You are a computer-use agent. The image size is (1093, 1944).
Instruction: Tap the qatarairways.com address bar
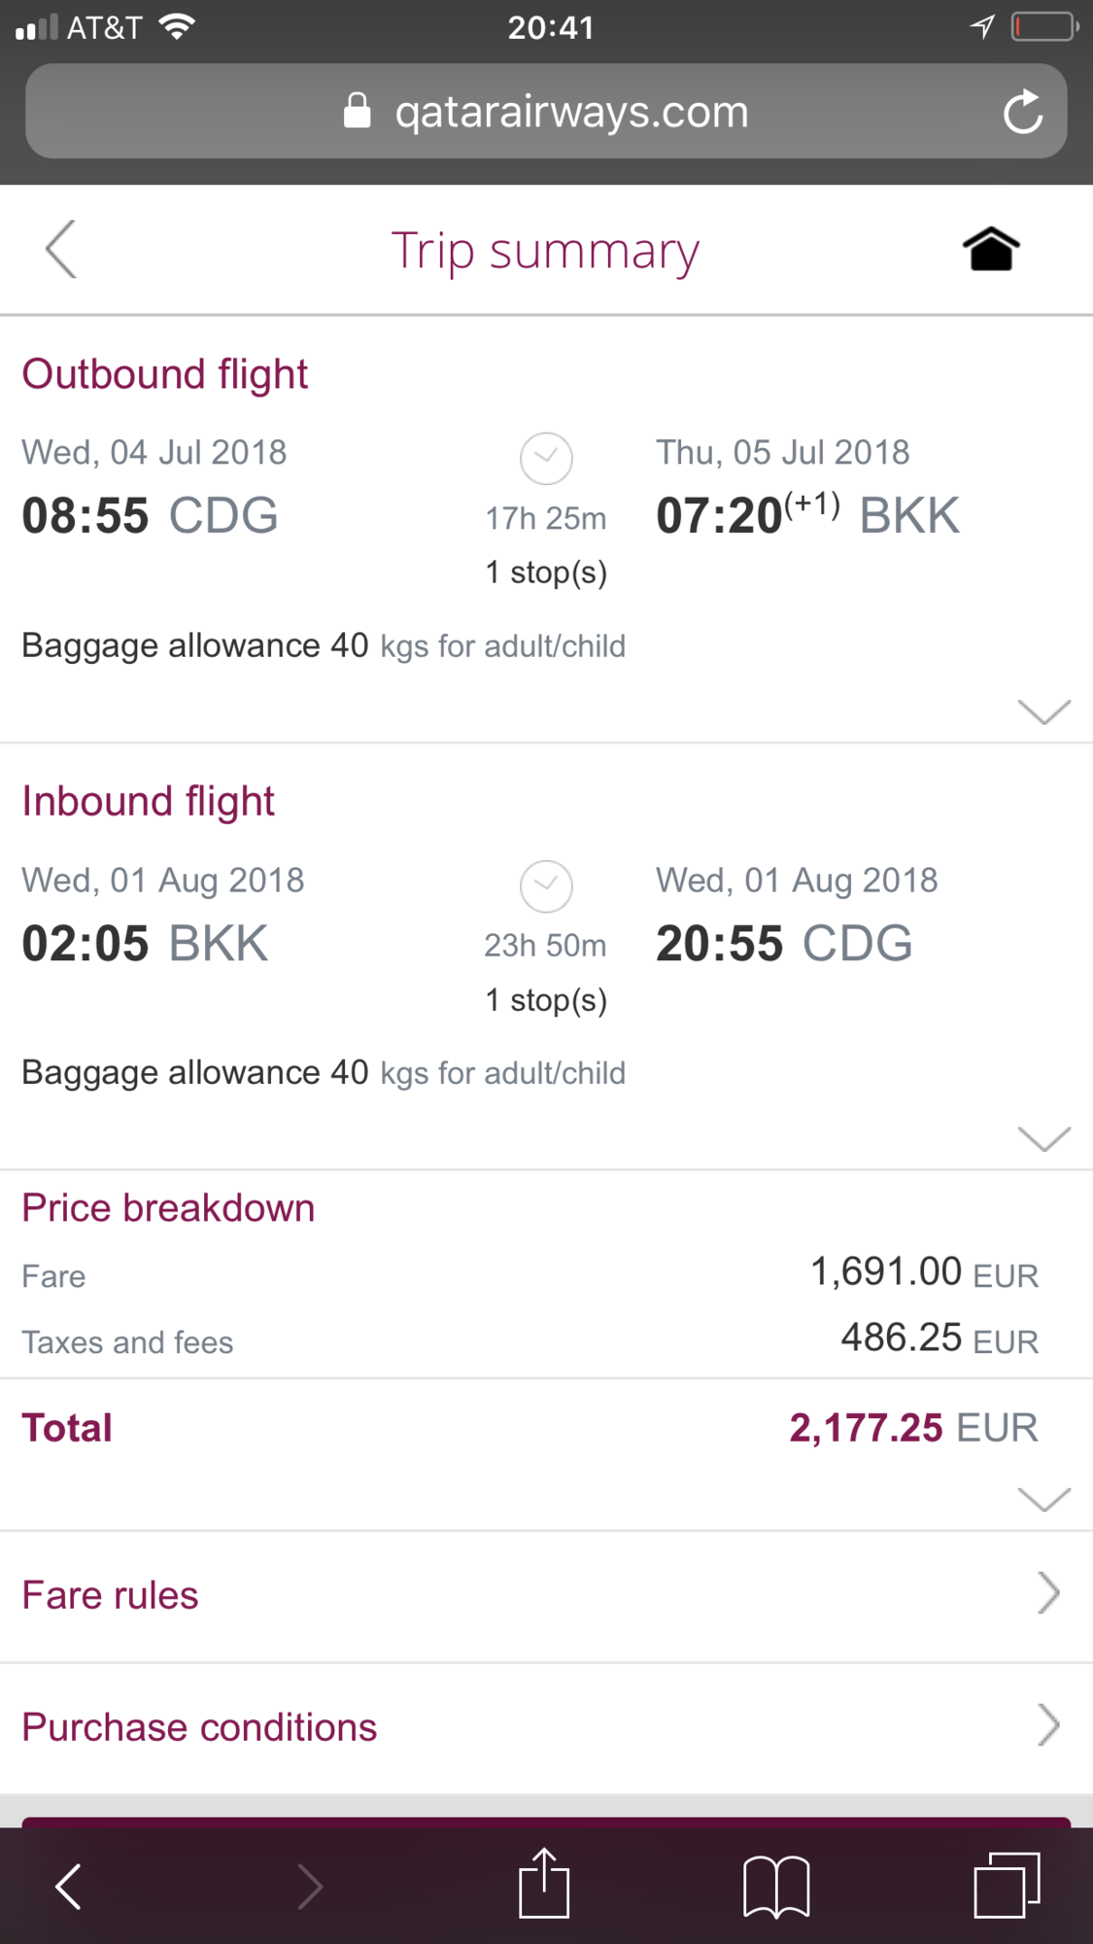546,111
